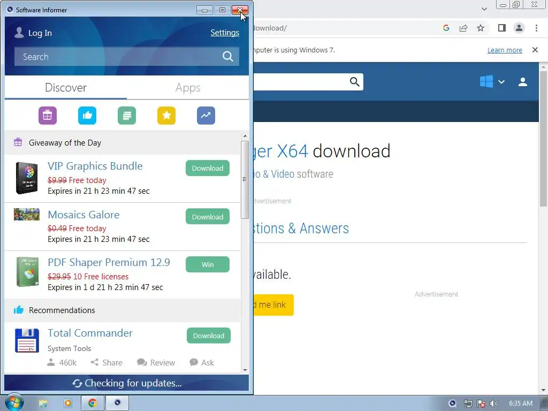Open the VIP Graphics Bundle title link
The width and height of the screenshot is (548, 411).
[95, 166]
